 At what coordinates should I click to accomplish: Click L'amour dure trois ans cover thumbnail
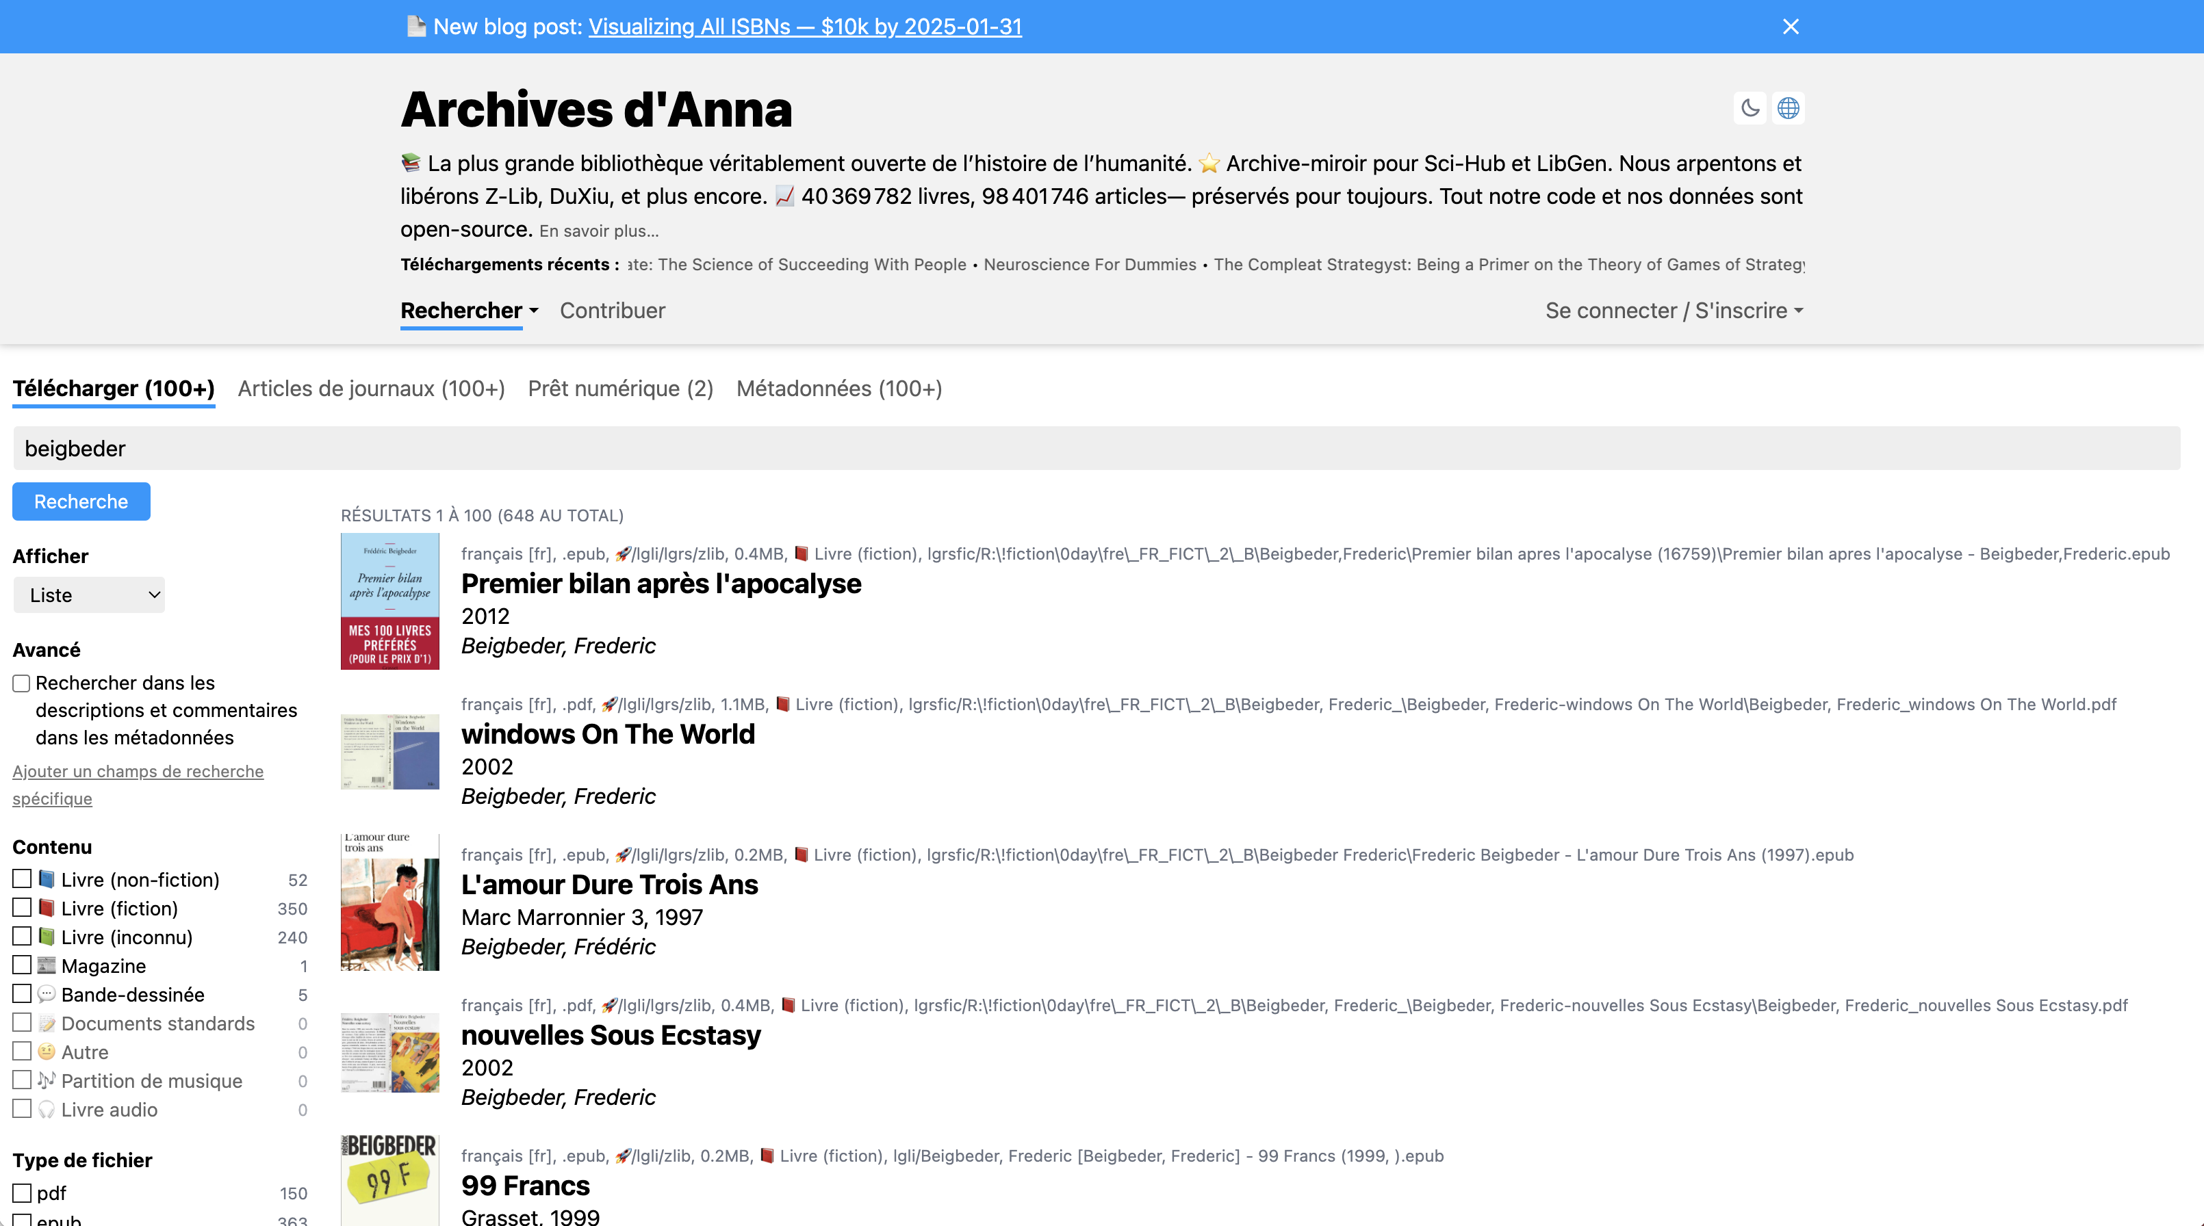click(x=390, y=902)
